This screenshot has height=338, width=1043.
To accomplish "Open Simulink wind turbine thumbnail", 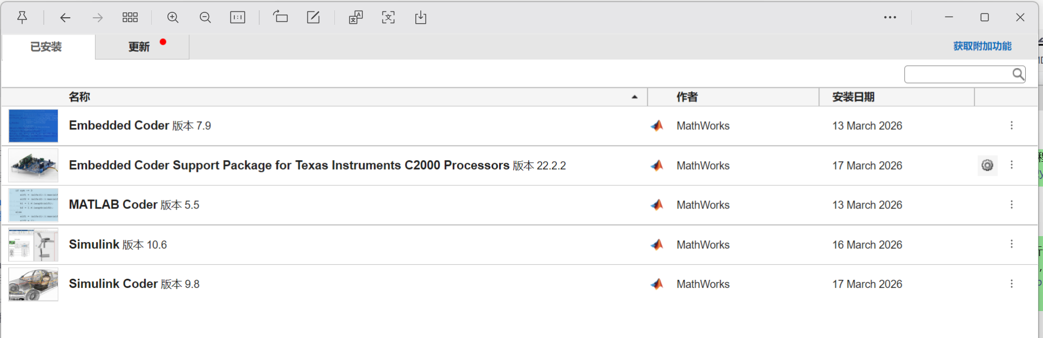I will (33, 244).
